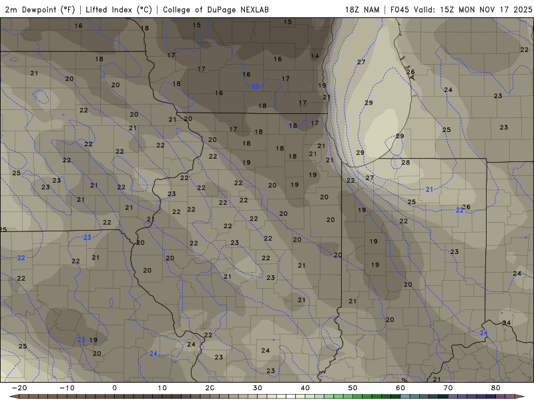Click the blue '21' lifted index contour label
Viewport: 534px width, 400px height.
pyautogui.click(x=429, y=189)
